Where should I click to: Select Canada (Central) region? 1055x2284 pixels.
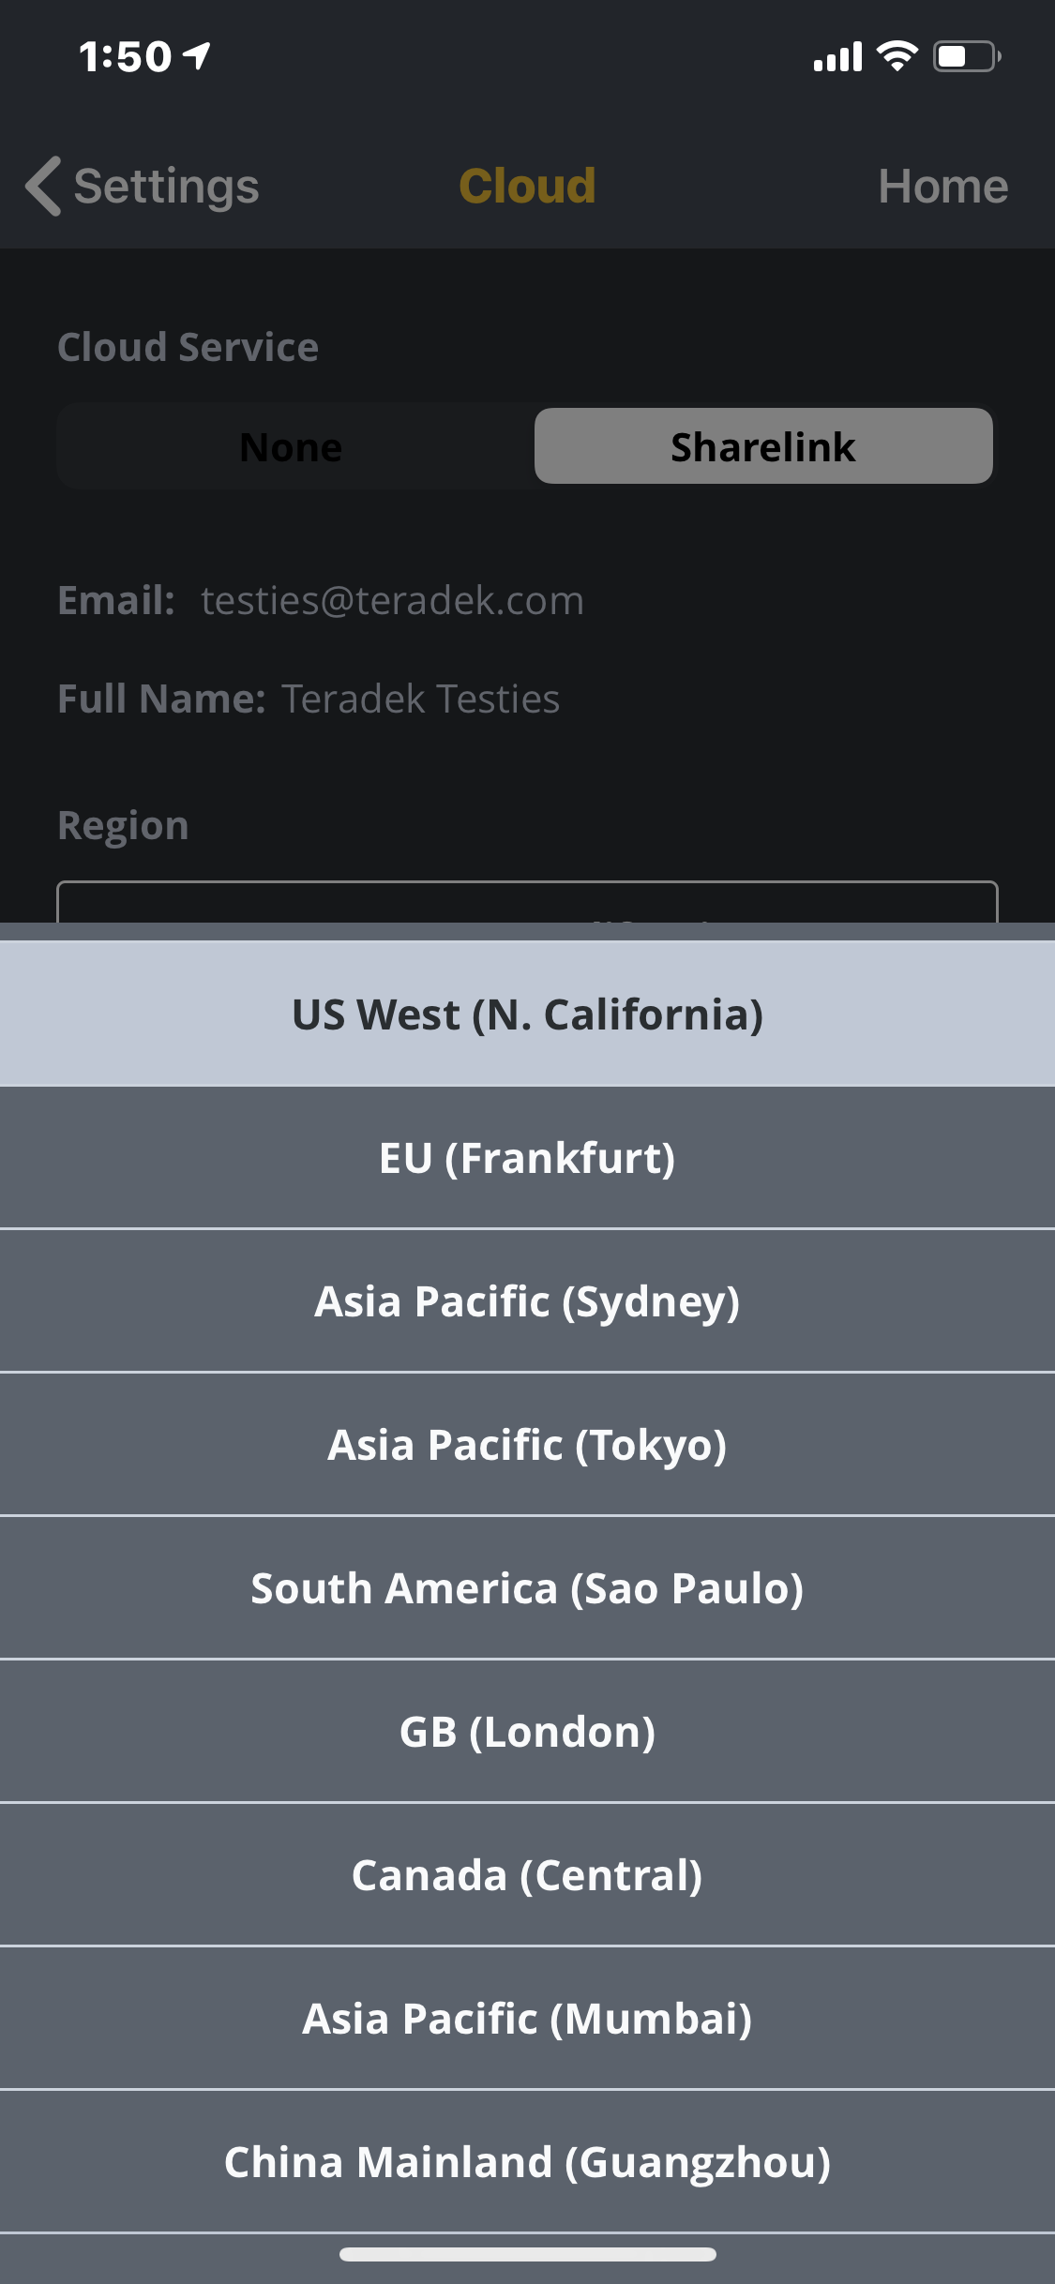527,1875
